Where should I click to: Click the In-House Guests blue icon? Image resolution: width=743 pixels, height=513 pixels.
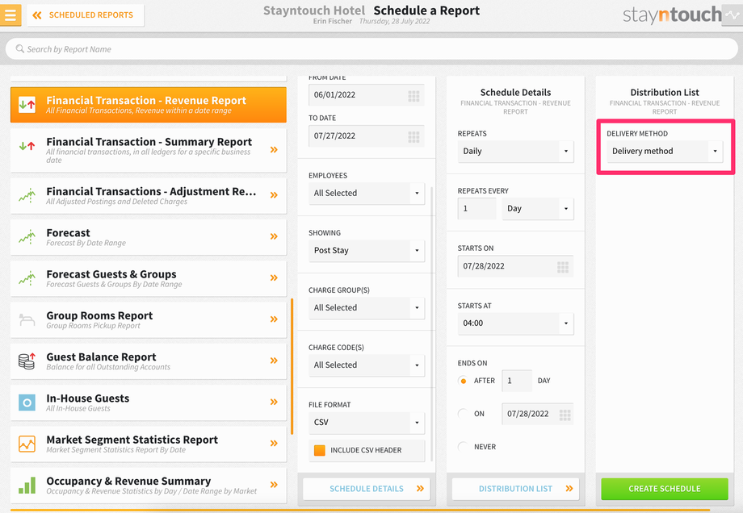click(27, 402)
